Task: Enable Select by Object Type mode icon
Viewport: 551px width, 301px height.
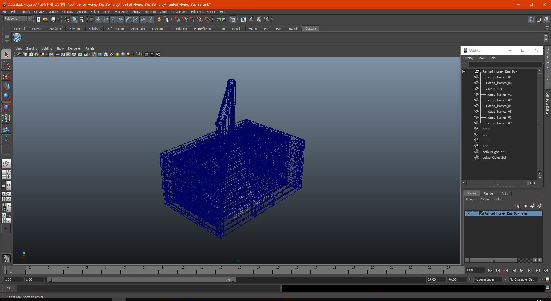Action: click(75, 19)
